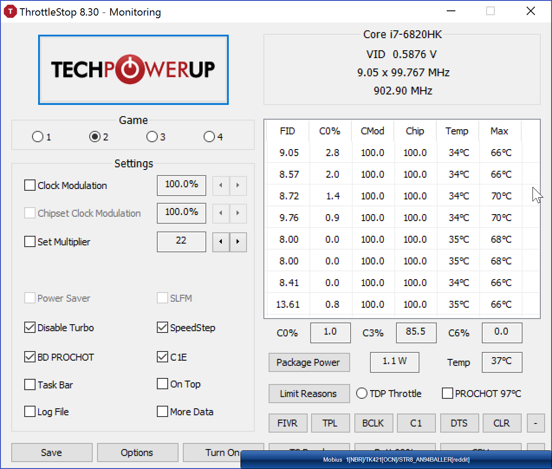552x469 pixels.
Task: Increase Clock Modulation with right arrow
Action: pos(238,186)
